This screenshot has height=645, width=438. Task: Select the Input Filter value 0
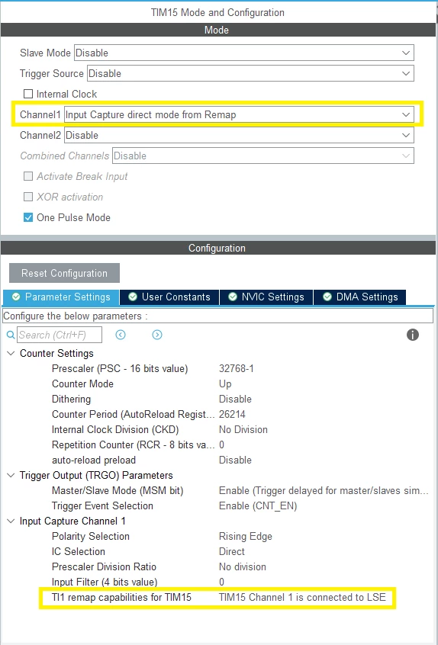(222, 582)
